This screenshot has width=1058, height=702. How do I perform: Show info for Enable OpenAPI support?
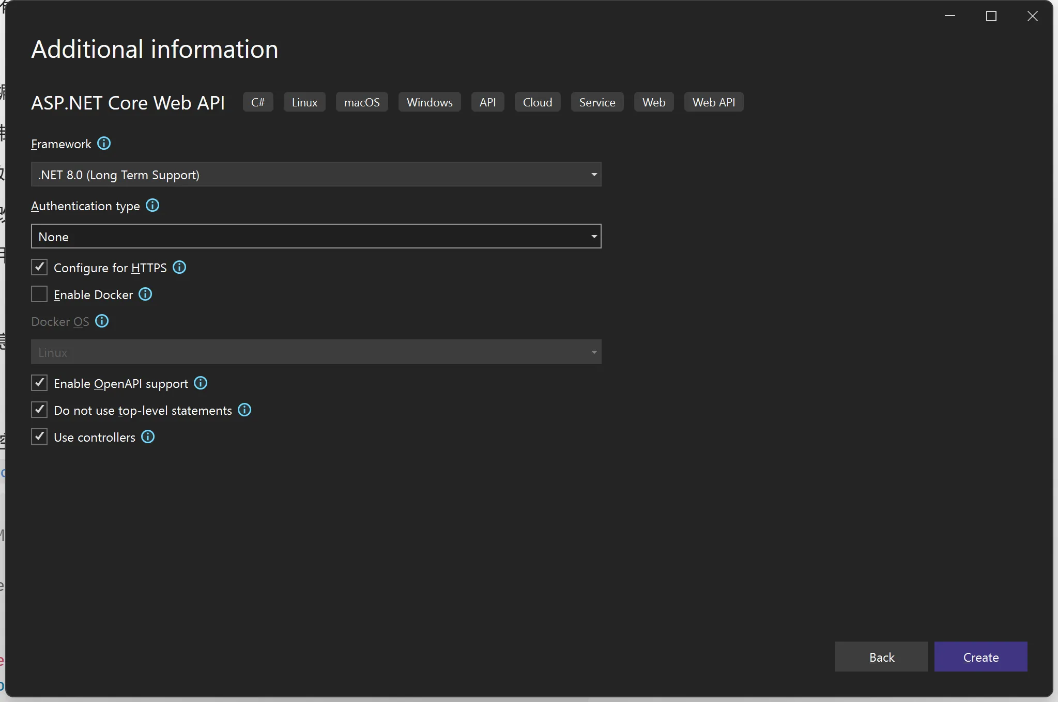pos(201,383)
